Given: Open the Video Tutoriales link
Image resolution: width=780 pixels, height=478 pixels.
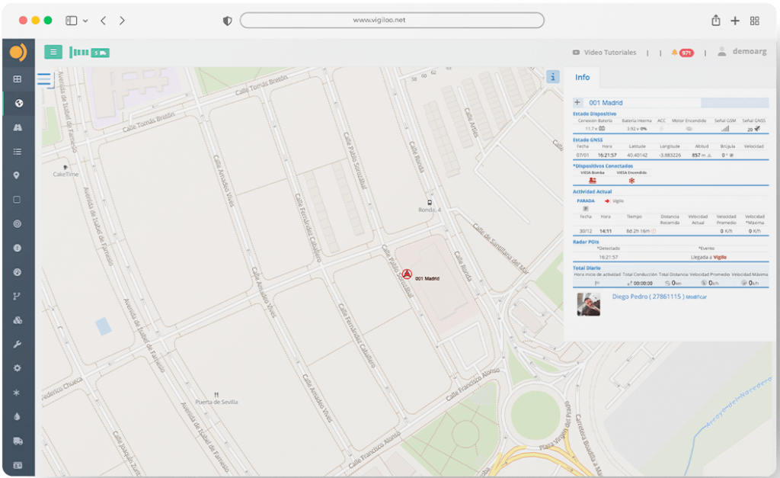Looking at the screenshot, I should pos(604,53).
